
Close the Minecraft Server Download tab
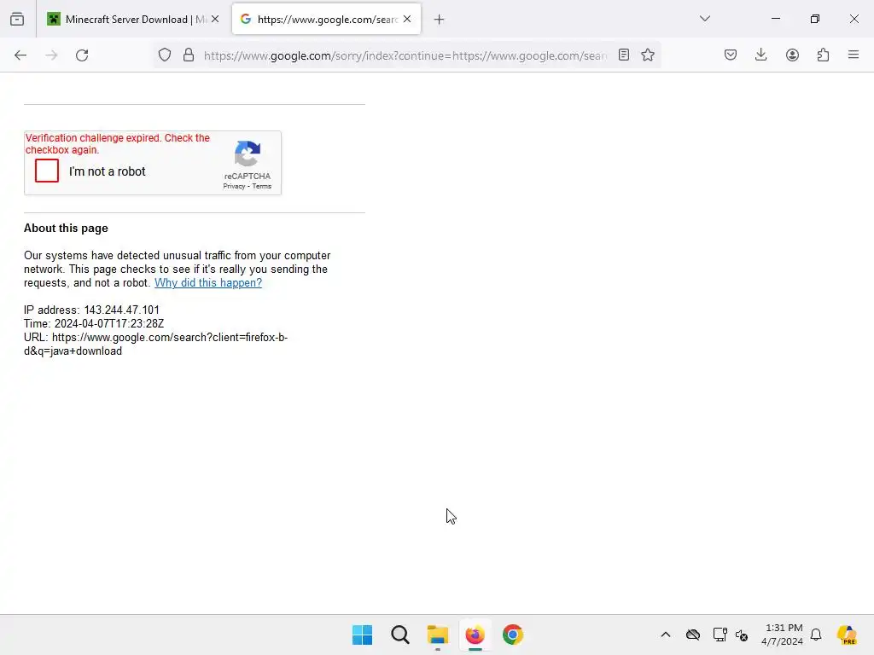pyautogui.click(x=215, y=20)
